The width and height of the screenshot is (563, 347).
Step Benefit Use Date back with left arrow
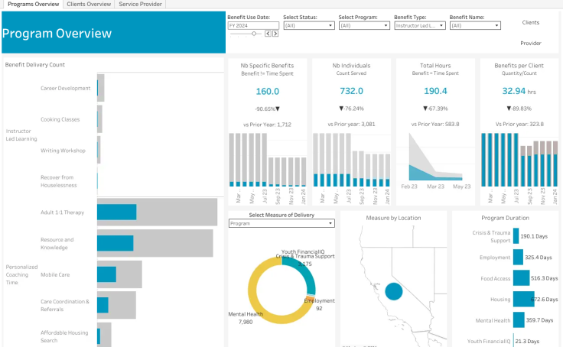click(268, 34)
